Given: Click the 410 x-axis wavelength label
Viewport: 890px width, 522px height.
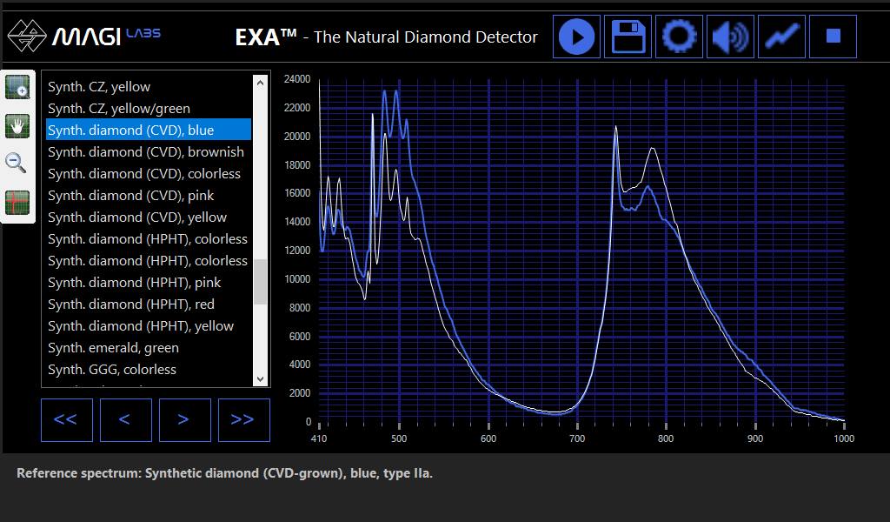Looking at the screenshot, I should point(319,438).
